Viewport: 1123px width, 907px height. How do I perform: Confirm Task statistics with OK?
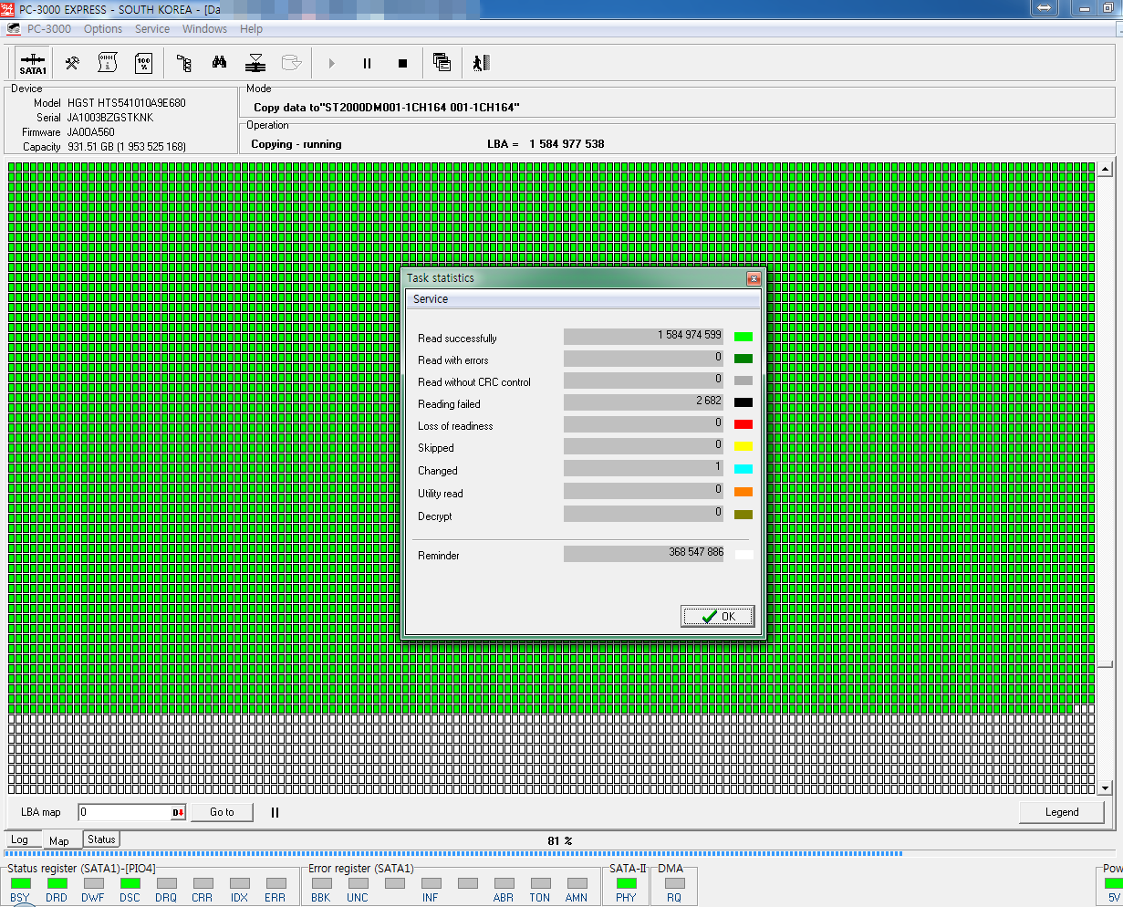[718, 617]
